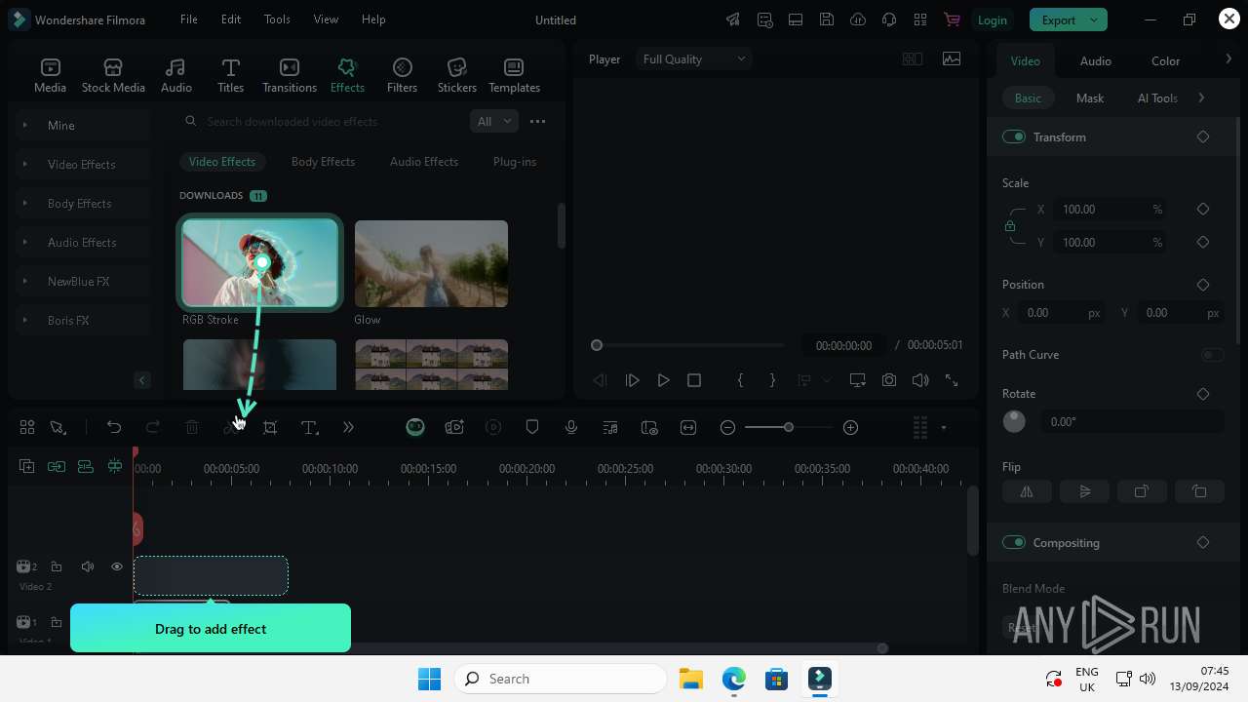Image resolution: width=1248 pixels, height=702 pixels.
Task: Enable the Path Curve switch
Action: 1212,355
